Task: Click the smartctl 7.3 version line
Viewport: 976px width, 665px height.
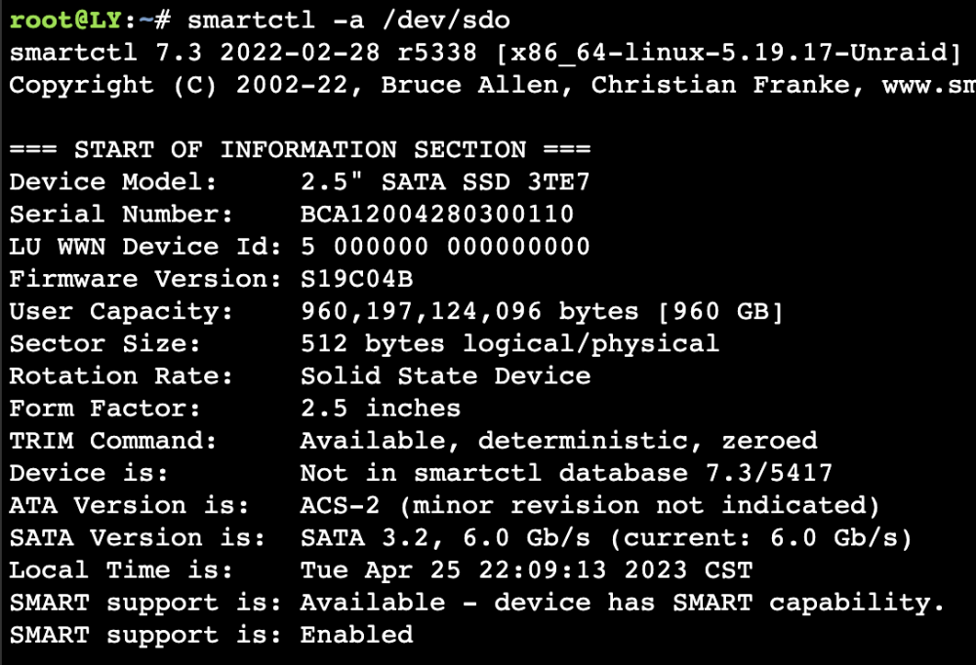Action: point(485,53)
